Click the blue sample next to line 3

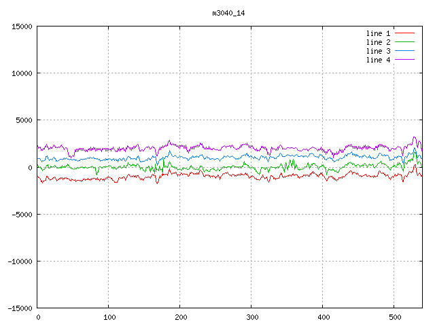pyautogui.click(x=404, y=51)
